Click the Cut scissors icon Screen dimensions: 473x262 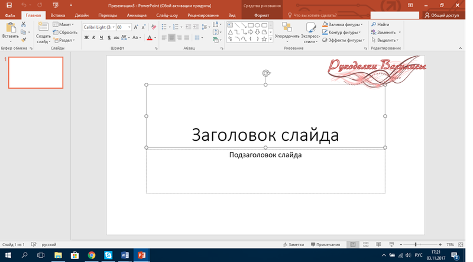(x=24, y=24)
